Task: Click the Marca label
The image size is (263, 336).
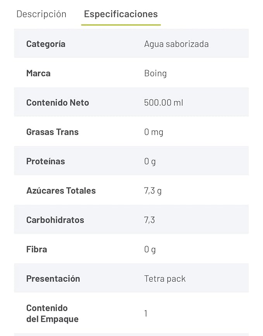Action: click(x=38, y=73)
